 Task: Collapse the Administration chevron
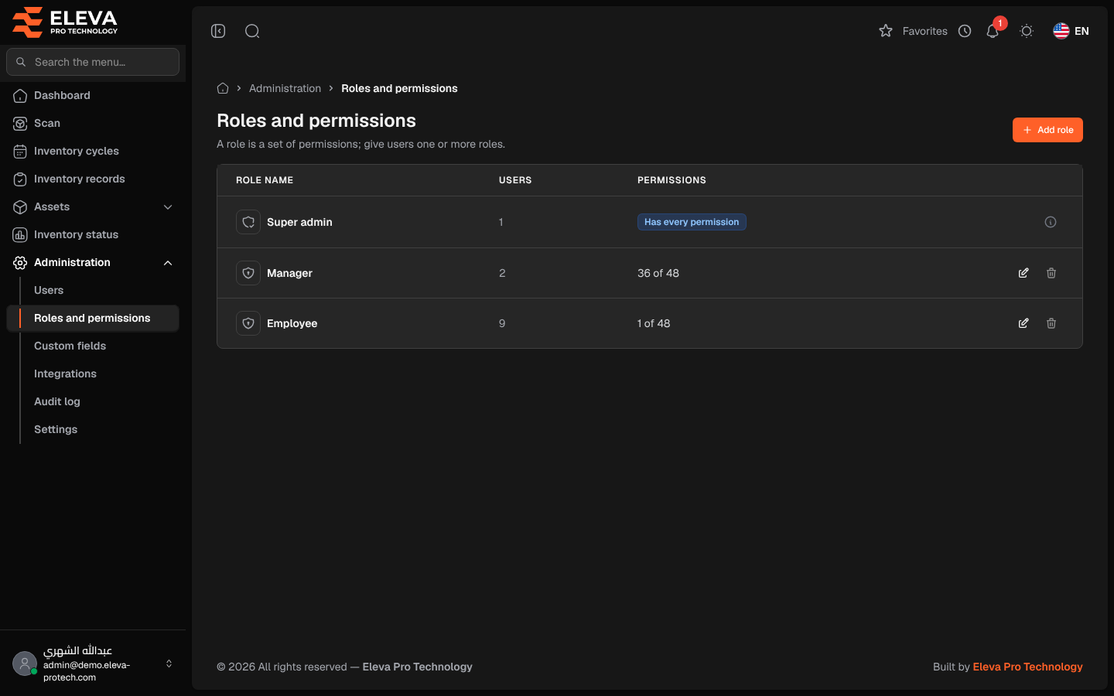(168, 263)
